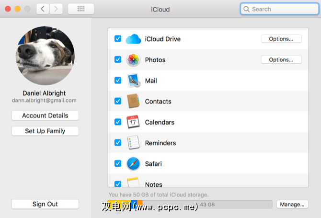Screen dimensions: 321x218
Task: Open Options for iCloud Drive
Action: (281, 39)
